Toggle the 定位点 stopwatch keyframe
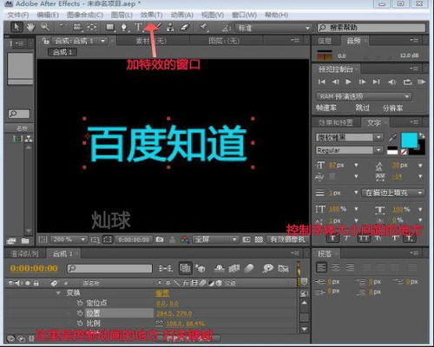The width and height of the screenshot is (434, 347). click(80, 303)
